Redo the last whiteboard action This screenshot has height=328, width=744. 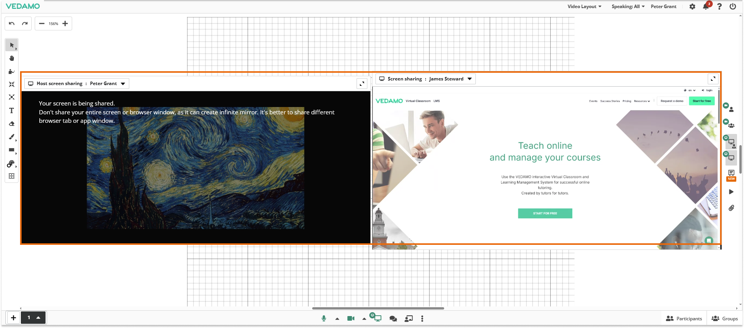(25, 23)
